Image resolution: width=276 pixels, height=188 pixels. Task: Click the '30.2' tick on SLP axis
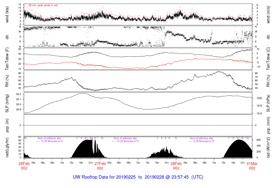19,94
